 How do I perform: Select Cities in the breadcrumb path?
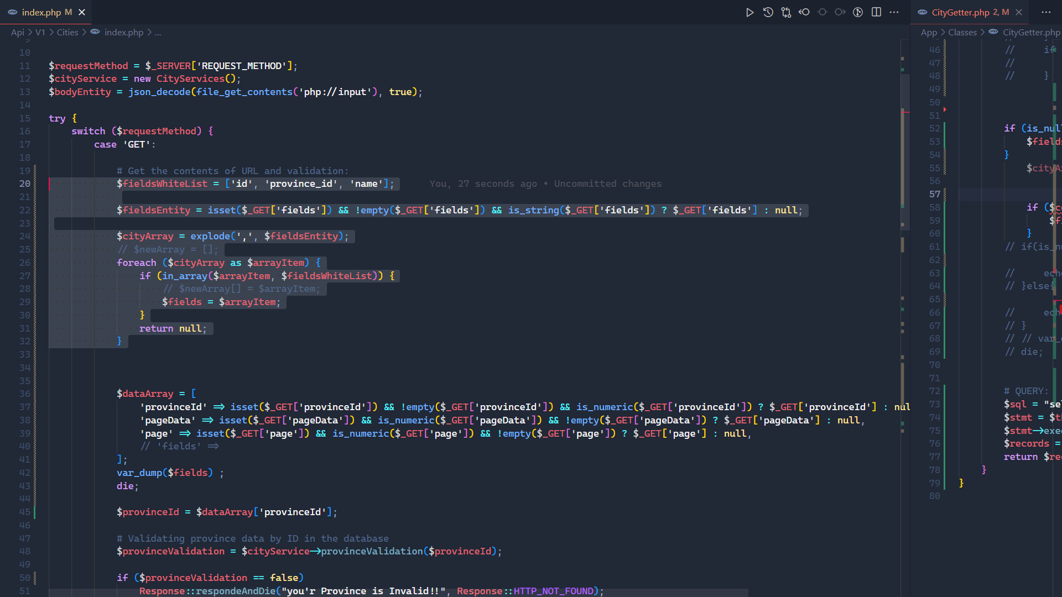[67, 33]
